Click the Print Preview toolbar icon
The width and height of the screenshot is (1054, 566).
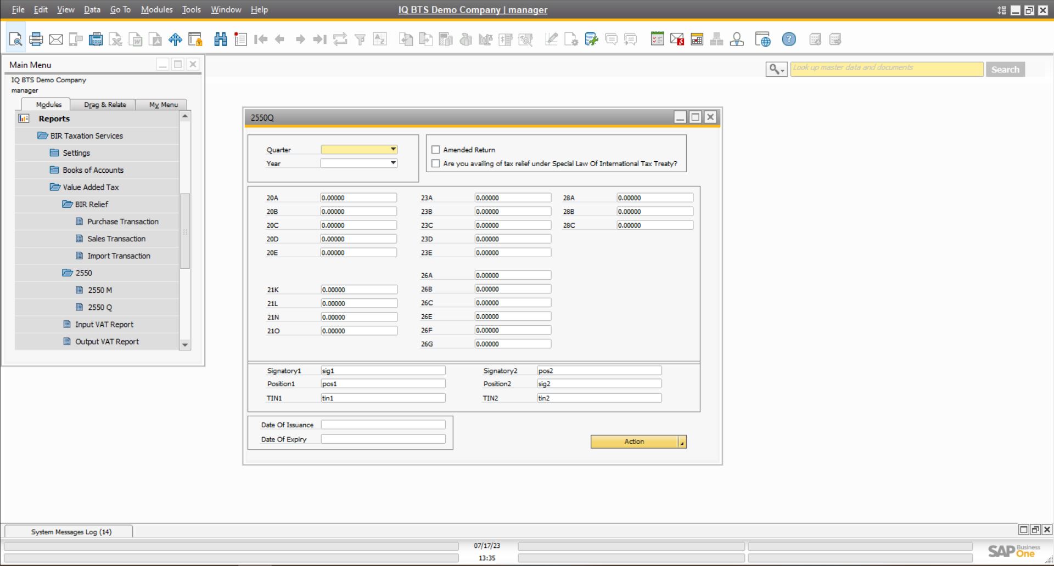(16, 39)
